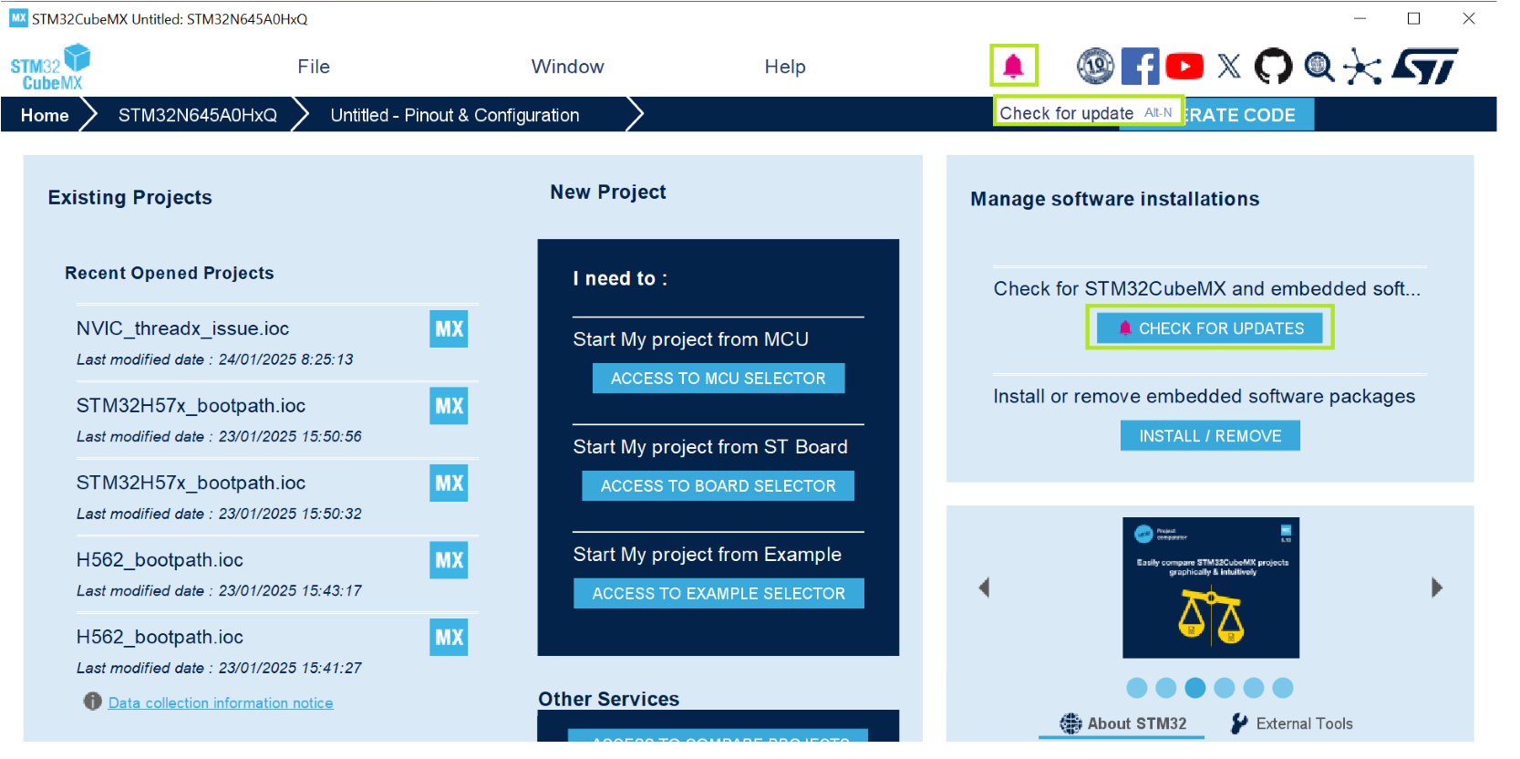Open H562_bootpath.ioc last modified 15:43:17
Screen dimensions: 1520x759
(x=160, y=560)
